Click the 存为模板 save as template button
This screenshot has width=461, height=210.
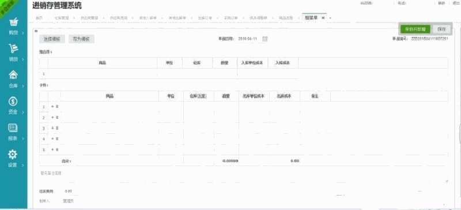pyautogui.click(x=81, y=39)
